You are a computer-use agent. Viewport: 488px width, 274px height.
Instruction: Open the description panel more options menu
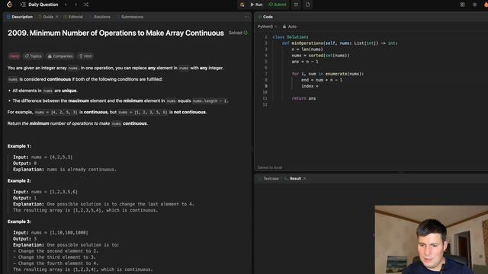click(246, 17)
